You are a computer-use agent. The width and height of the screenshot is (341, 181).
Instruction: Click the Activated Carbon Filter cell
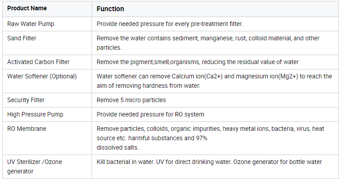coord(39,62)
